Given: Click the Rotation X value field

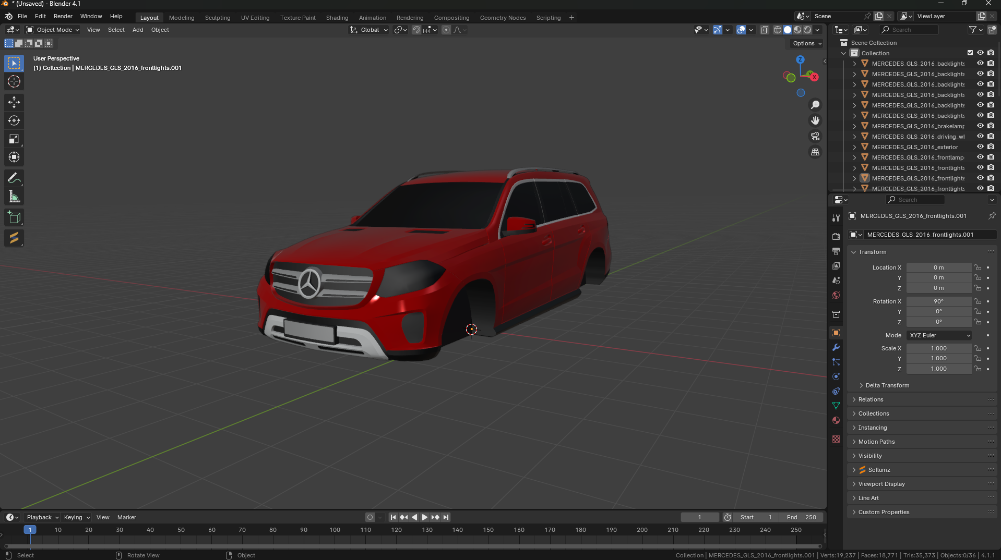Looking at the screenshot, I should (938, 301).
